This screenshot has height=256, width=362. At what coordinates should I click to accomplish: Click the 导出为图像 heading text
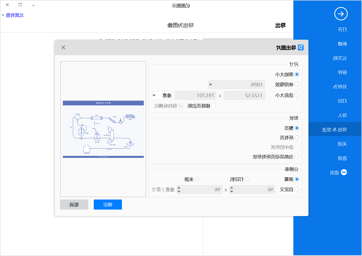pyautogui.click(x=180, y=25)
